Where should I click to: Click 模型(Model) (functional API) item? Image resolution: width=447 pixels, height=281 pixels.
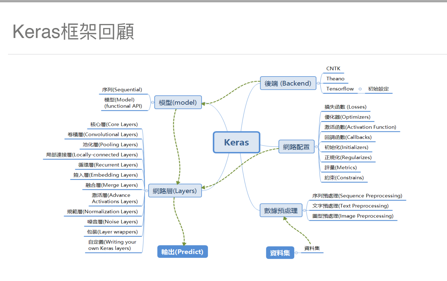click(123, 103)
